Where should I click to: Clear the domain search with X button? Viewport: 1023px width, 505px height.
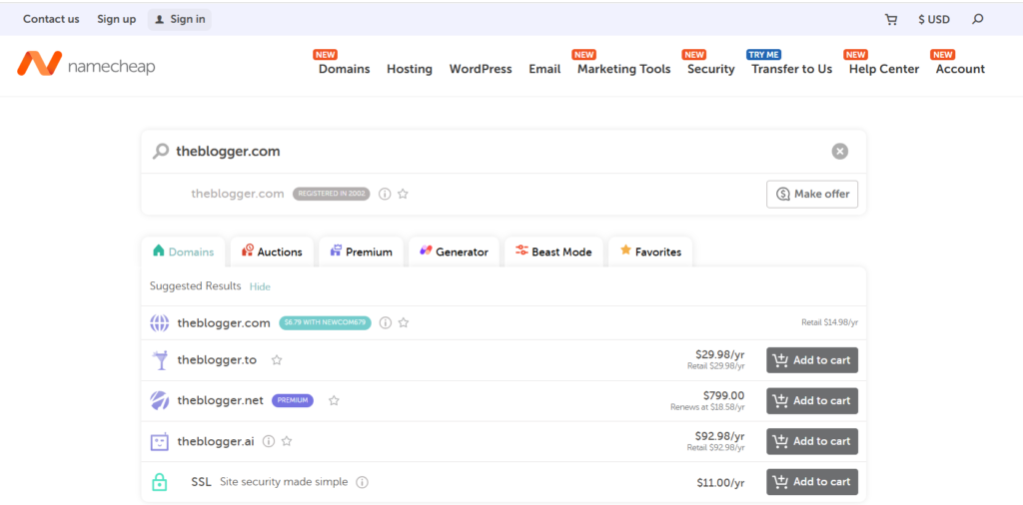(x=839, y=151)
